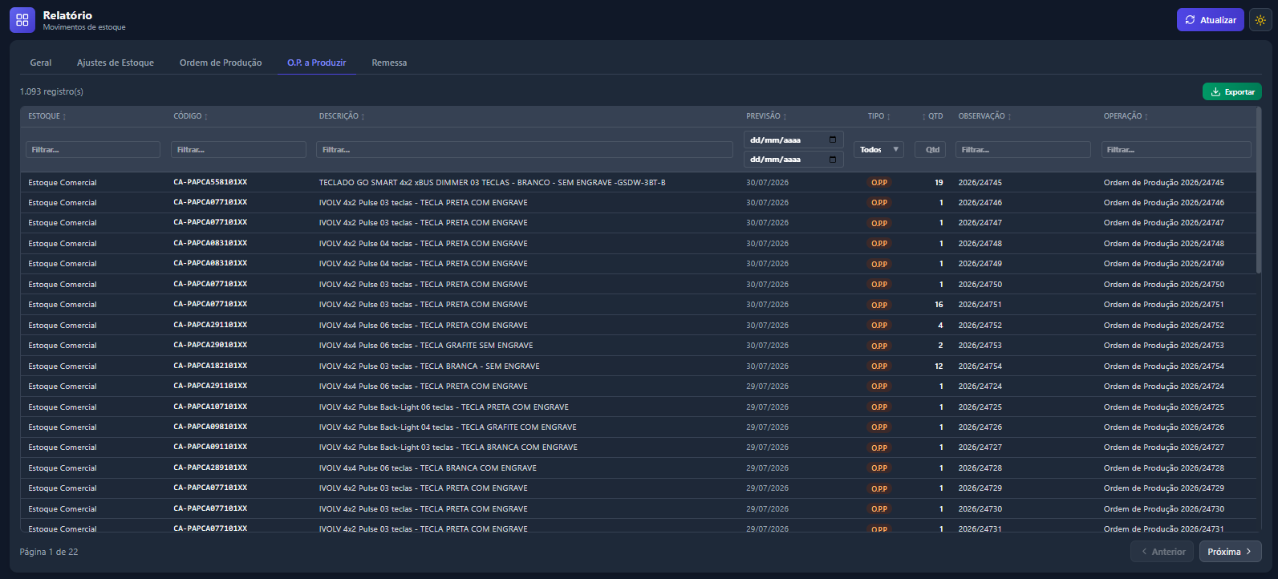
Task: Sort by the CÓDIGO column arrows
Action: coord(206,117)
